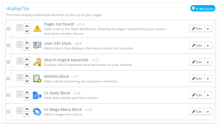Viewport: 220px width, 125px height.
Task: Toggle the 6 Modules select-all checkbox
Action: coord(193,8)
